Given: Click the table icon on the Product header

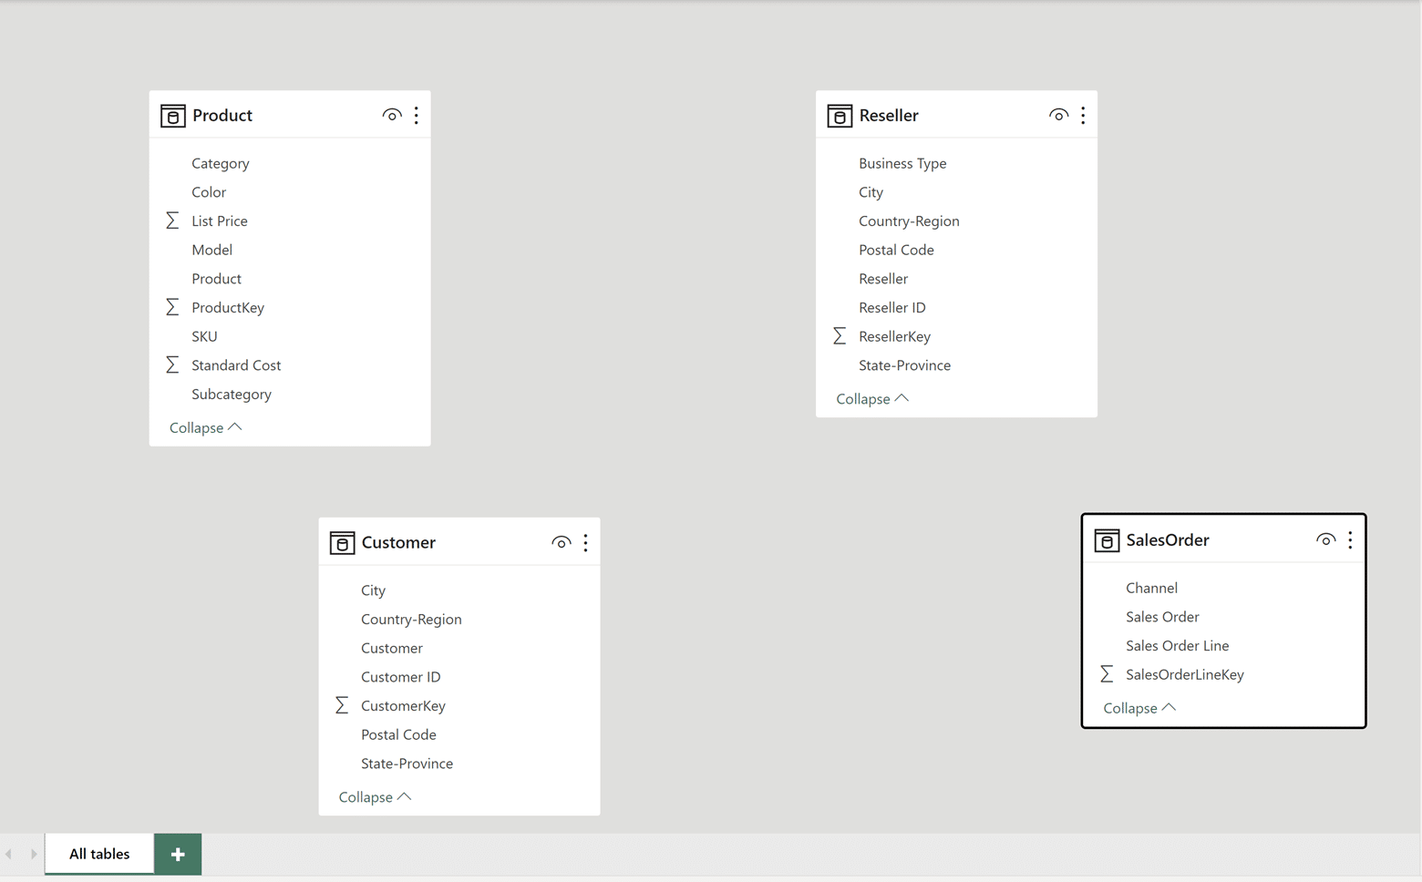Looking at the screenshot, I should pos(172,115).
